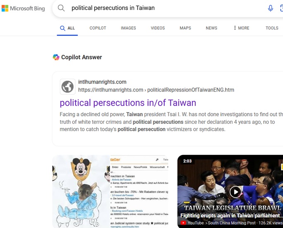The image size is (283, 228).
Task: Open 'political persecutions in/of Taiwan' link
Action: click(128, 103)
